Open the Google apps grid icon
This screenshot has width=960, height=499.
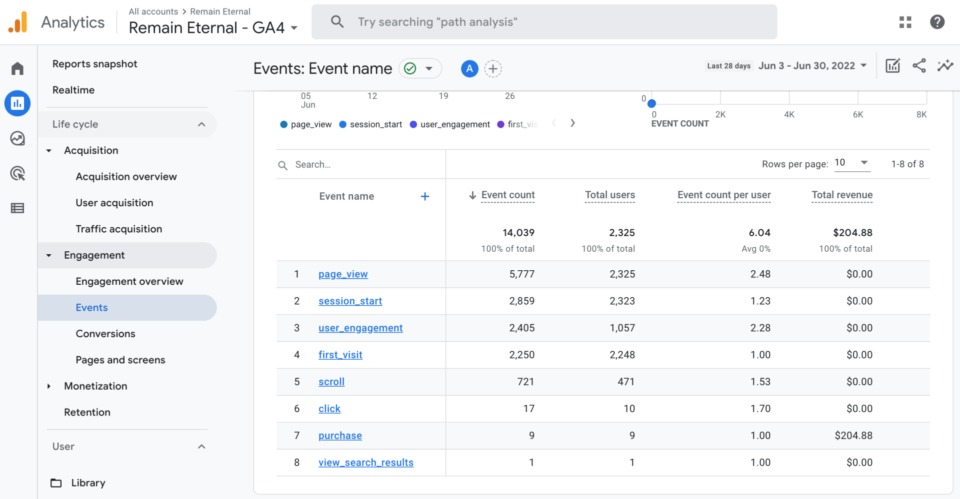click(905, 22)
